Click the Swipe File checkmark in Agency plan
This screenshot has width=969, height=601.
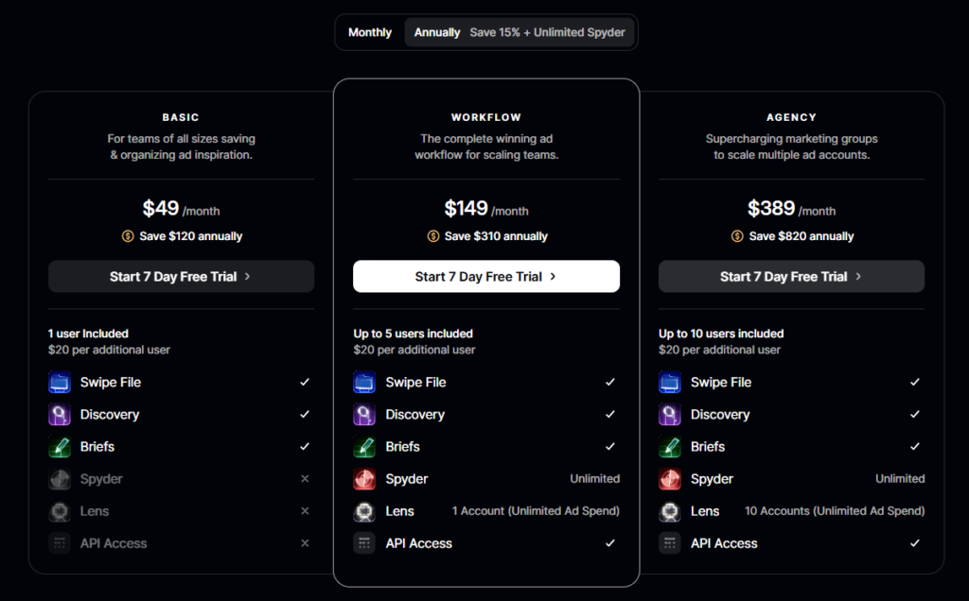[x=915, y=383]
